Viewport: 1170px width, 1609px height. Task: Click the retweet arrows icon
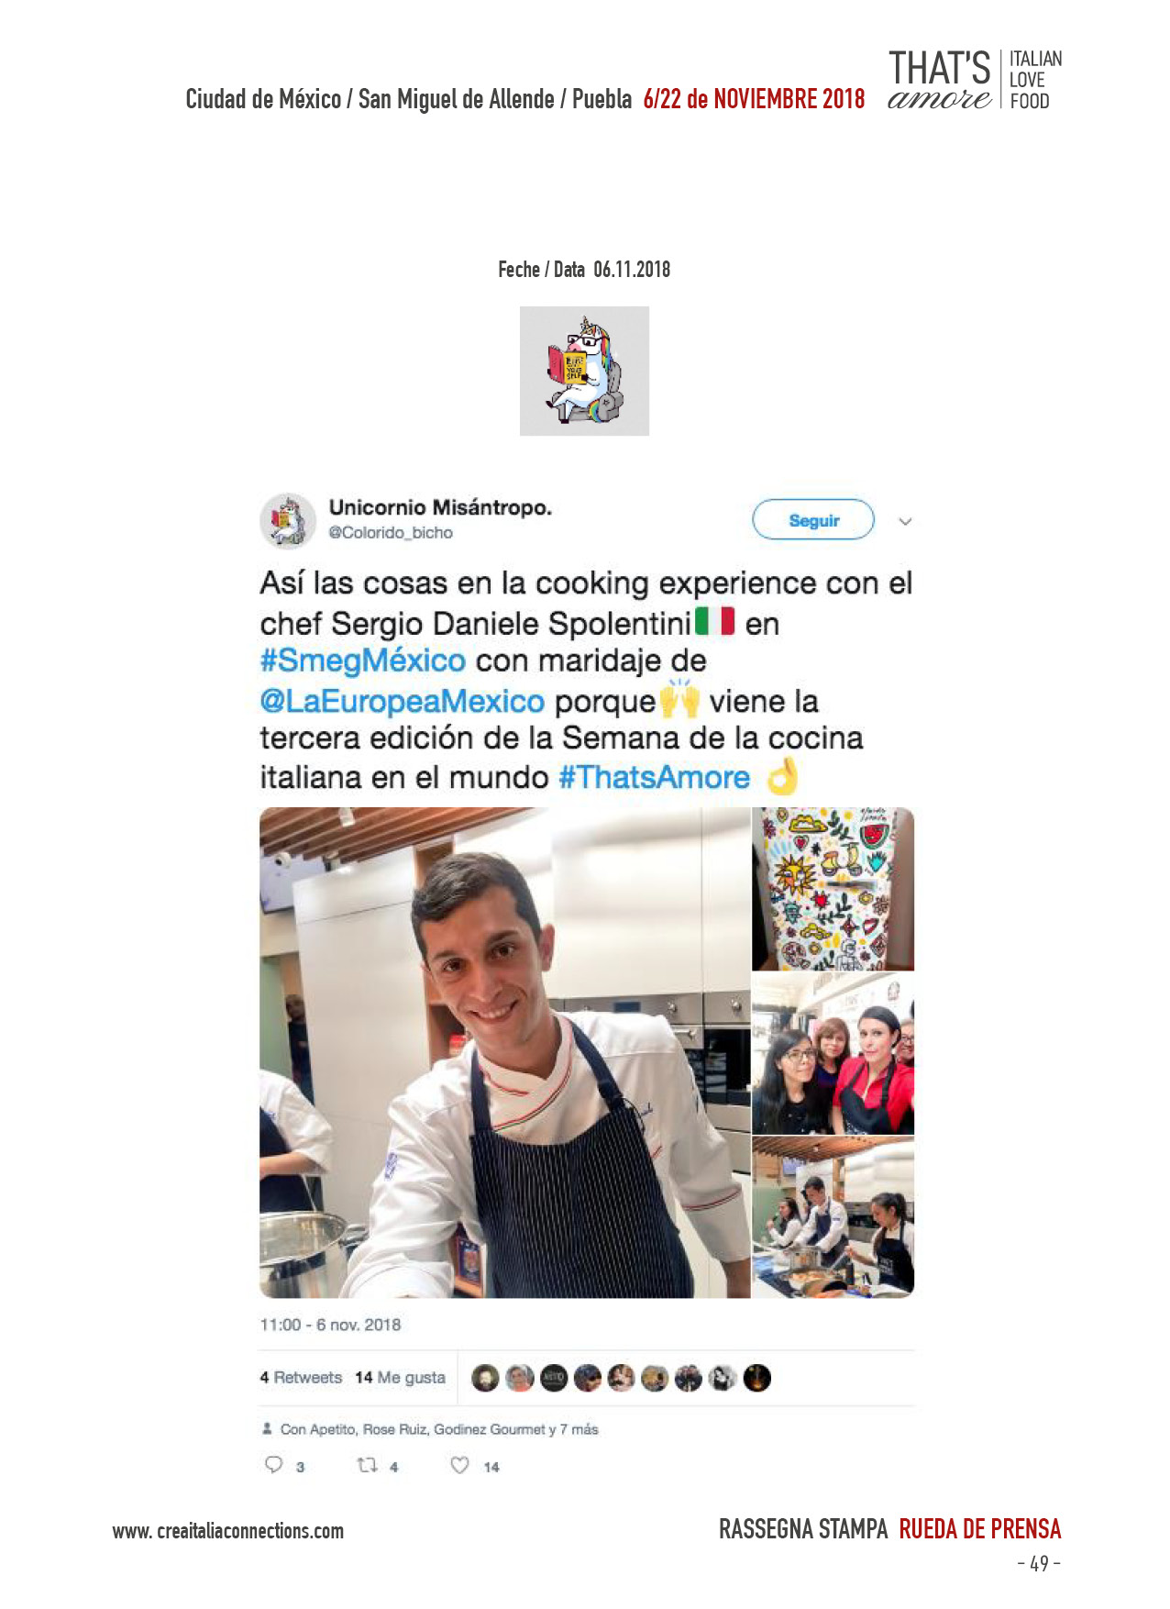(x=367, y=1465)
